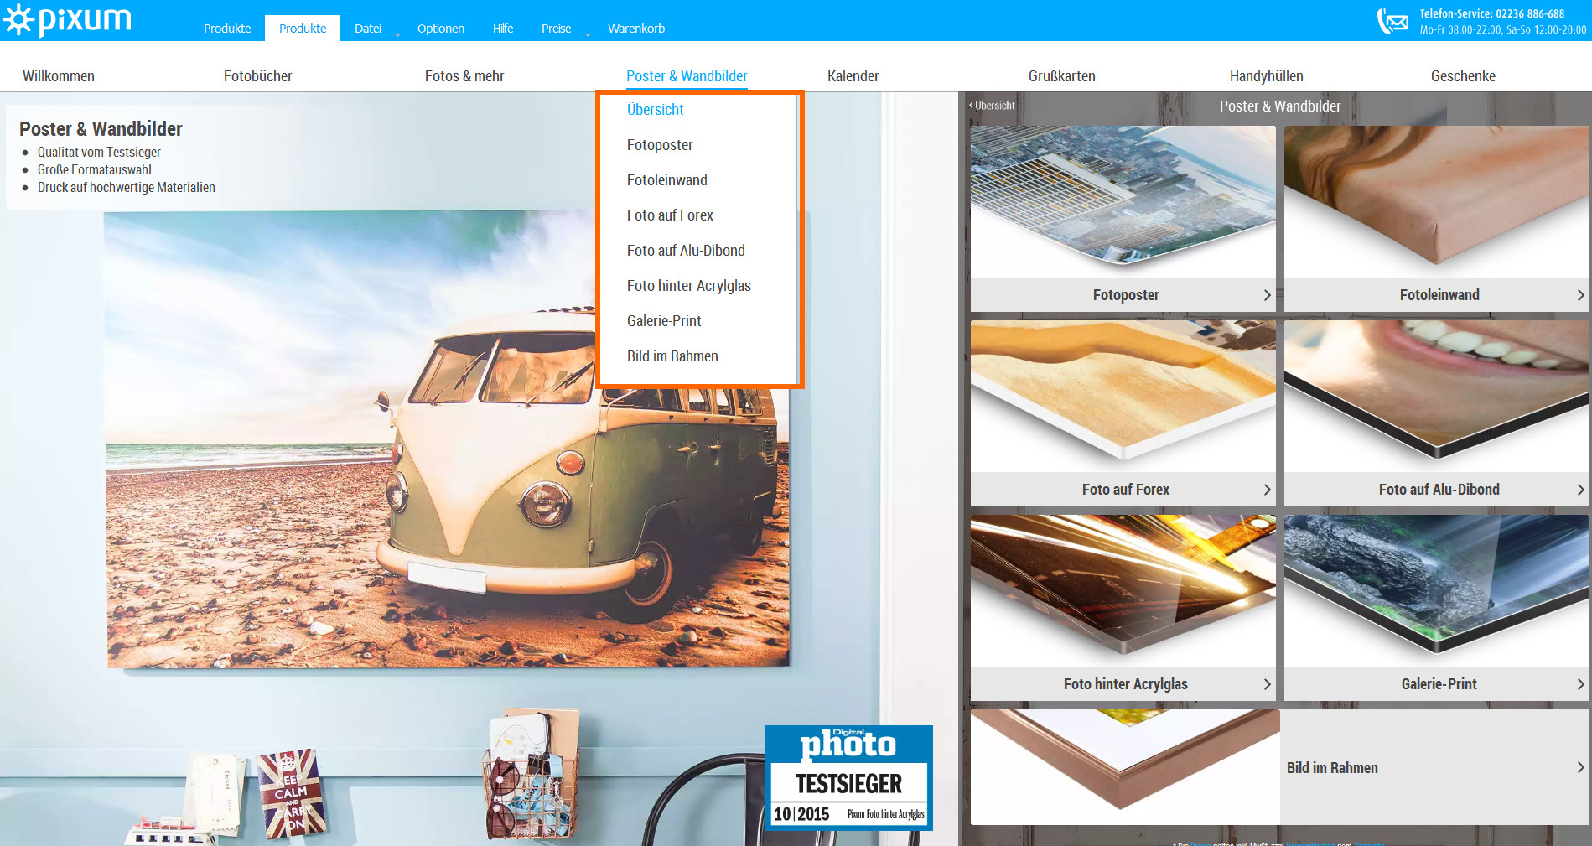Click the chevron on Foto auf Alu-Dibond tile
The image size is (1592, 846).
coord(1580,490)
